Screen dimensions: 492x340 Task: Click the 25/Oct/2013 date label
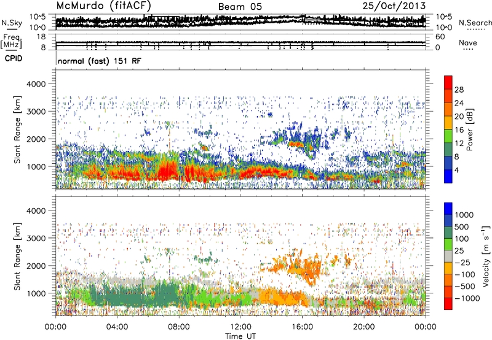(394, 6)
